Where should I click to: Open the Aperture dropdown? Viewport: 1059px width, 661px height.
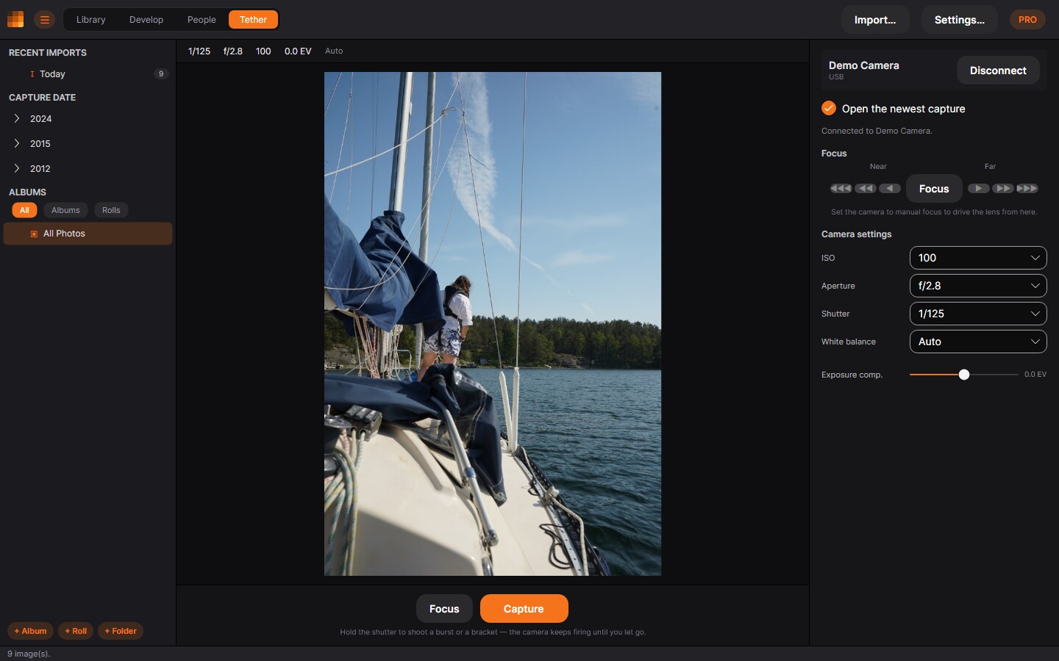[x=978, y=286]
